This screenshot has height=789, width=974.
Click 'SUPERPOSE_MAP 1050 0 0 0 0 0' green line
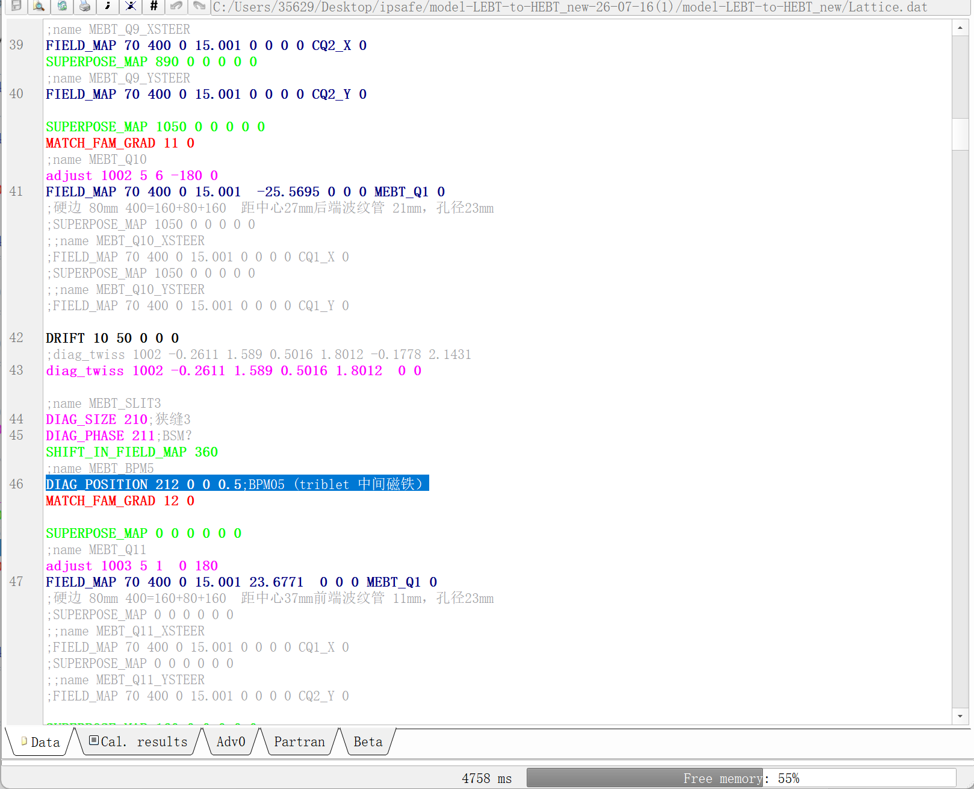(155, 126)
